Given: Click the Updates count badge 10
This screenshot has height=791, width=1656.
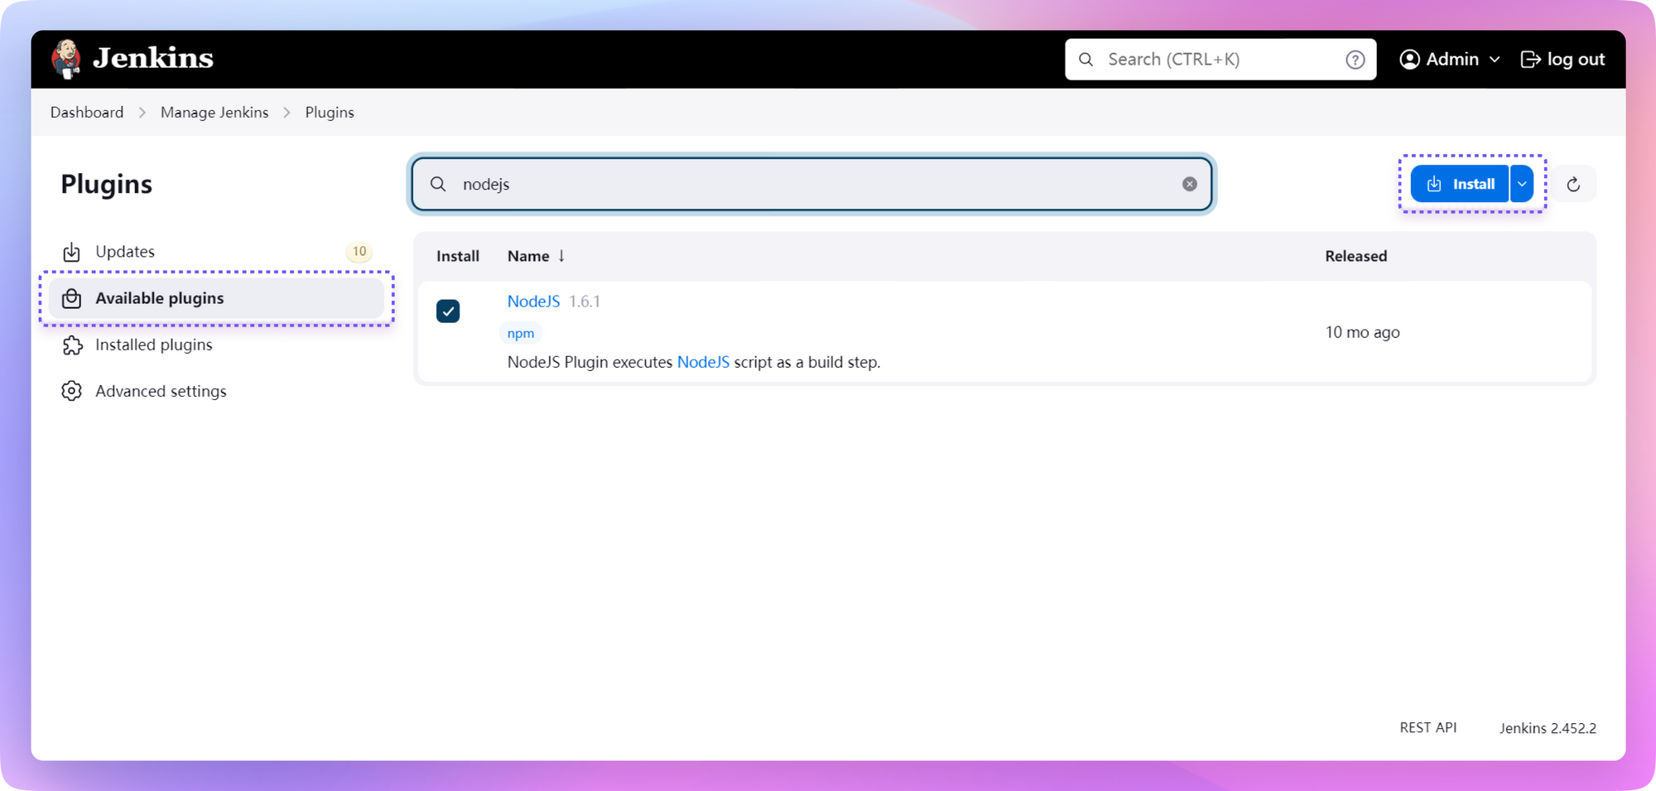Looking at the screenshot, I should coord(359,252).
